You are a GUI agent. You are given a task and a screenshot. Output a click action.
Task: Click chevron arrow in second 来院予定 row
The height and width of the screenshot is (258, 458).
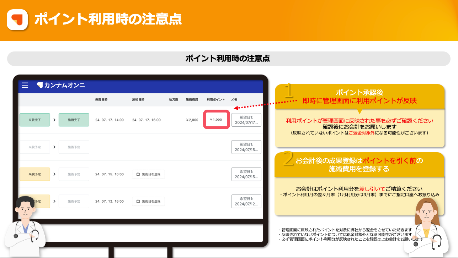(54, 147)
